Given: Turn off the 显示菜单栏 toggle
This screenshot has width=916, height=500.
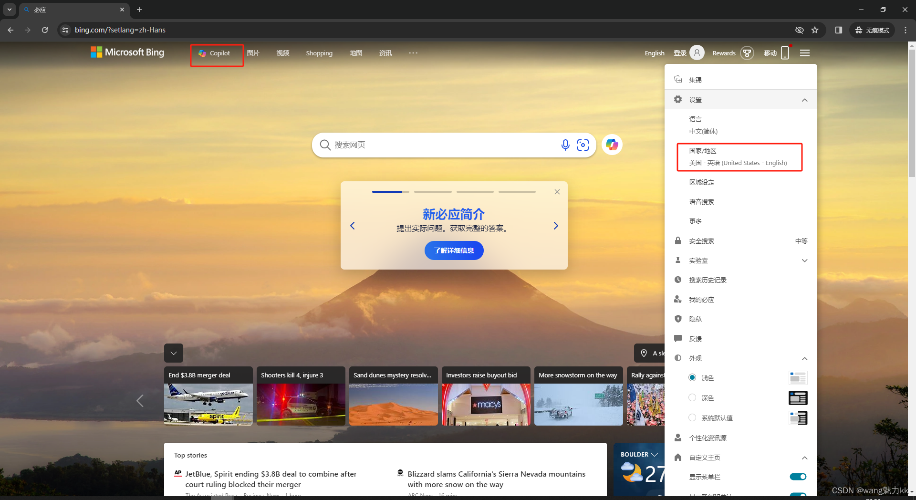Looking at the screenshot, I should coord(797,476).
